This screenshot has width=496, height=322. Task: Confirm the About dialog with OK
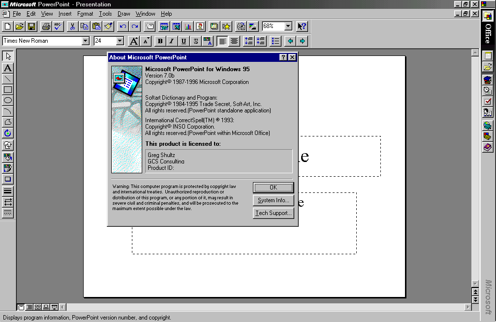tap(273, 188)
